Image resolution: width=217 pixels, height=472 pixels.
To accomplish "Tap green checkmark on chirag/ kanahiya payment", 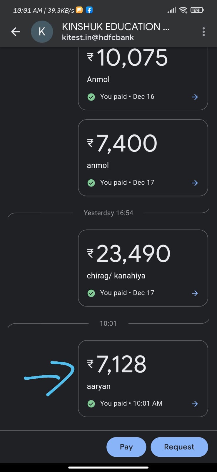I will (x=91, y=293).
